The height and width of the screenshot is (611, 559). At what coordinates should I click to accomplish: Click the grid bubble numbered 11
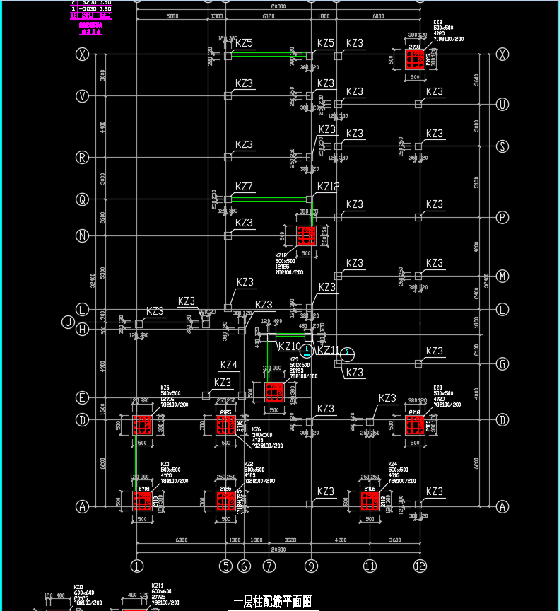coord(370,566)
